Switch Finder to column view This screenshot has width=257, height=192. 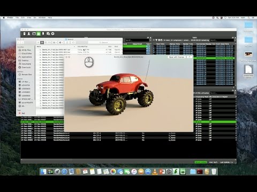click(x=46, y=43)
